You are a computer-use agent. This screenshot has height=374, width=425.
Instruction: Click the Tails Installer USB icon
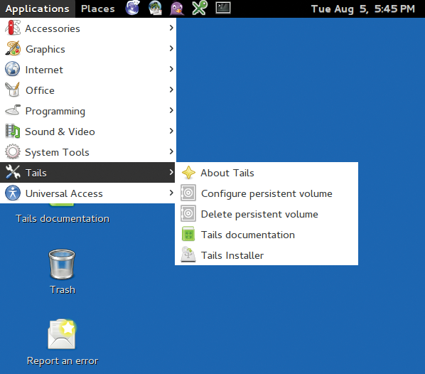point(188,255)
